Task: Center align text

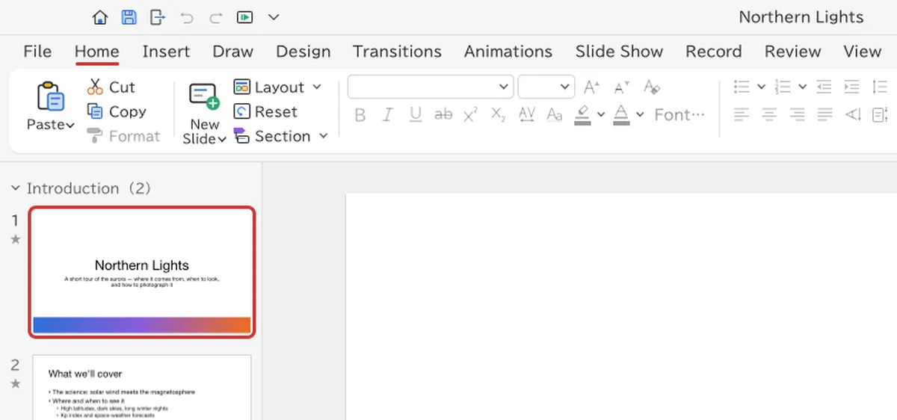Action: coord(769,114)
